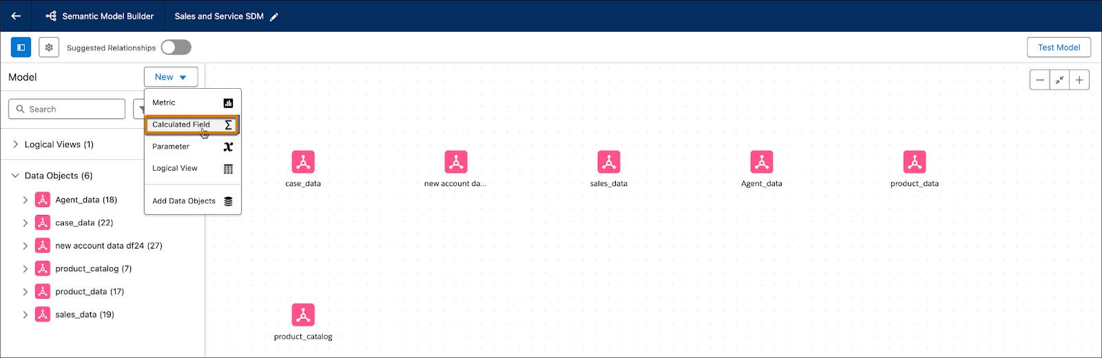1102x358 pixels.
Task: Collapse Data Objects (6) section
Action: (x=15, y=176)
